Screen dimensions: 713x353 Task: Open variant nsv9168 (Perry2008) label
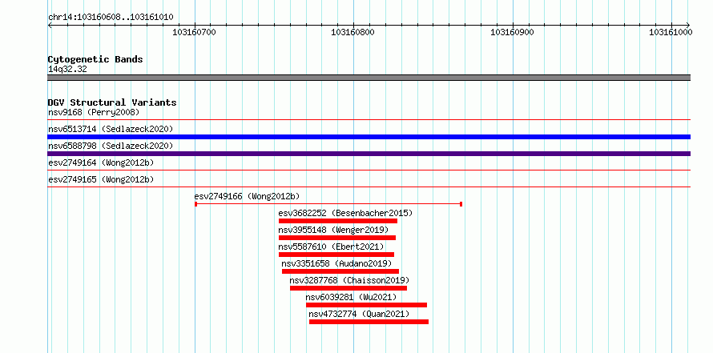pos(94,112)
